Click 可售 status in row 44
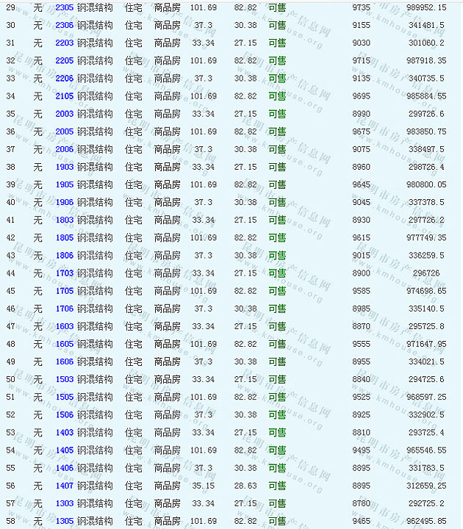The height and width of the screenshot is (529, 463). coord(276,273)
